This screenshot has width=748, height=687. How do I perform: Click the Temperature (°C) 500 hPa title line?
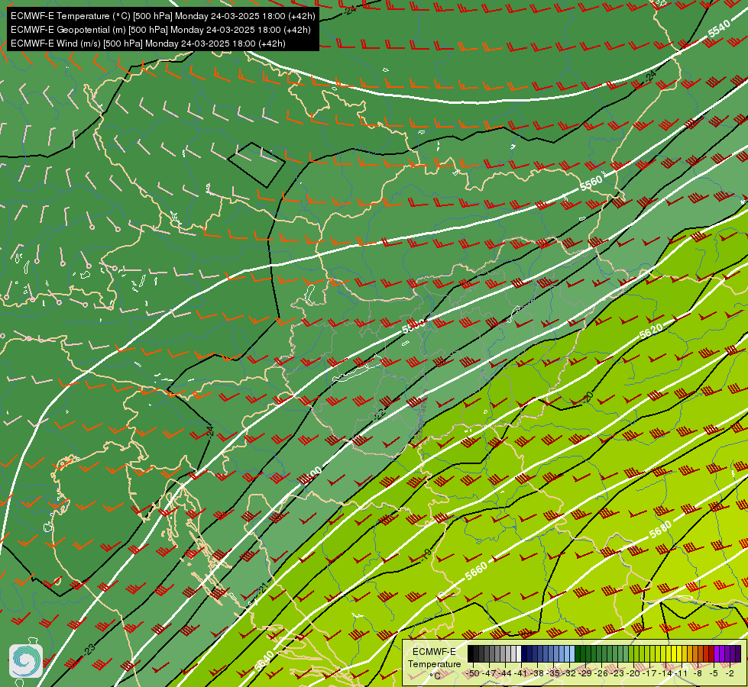163,16
